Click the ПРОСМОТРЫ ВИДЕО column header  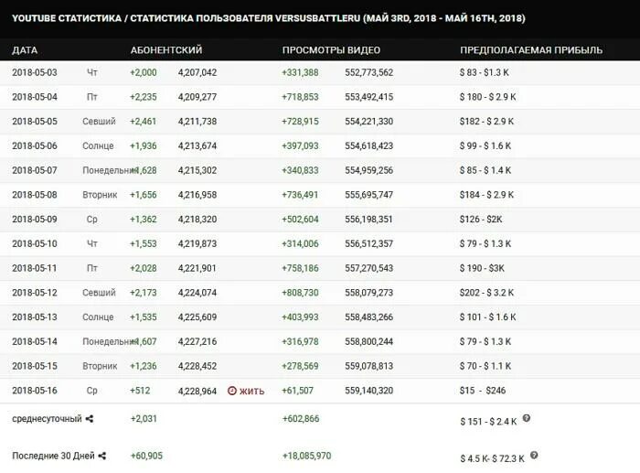point(331,50)
